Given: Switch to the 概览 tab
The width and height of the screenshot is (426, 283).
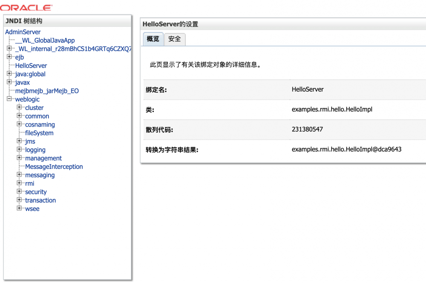Looking at the screenshot, I should (152, 39).
